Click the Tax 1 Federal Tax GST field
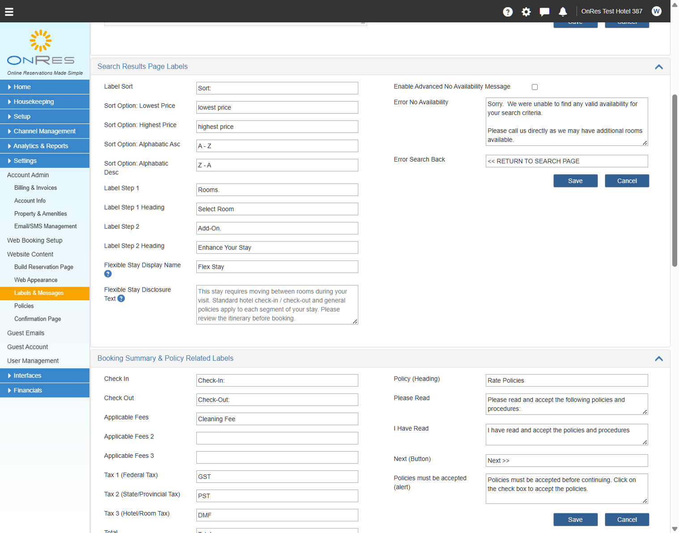The image size is (679, 533). pos(277,477)
